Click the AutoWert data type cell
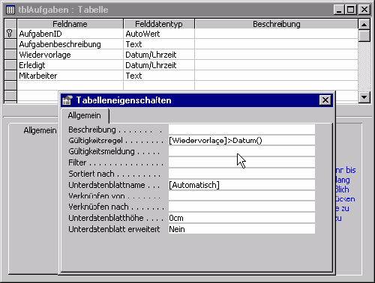Image resolution: width=375 pixels, height=283 pixels. 159,34
